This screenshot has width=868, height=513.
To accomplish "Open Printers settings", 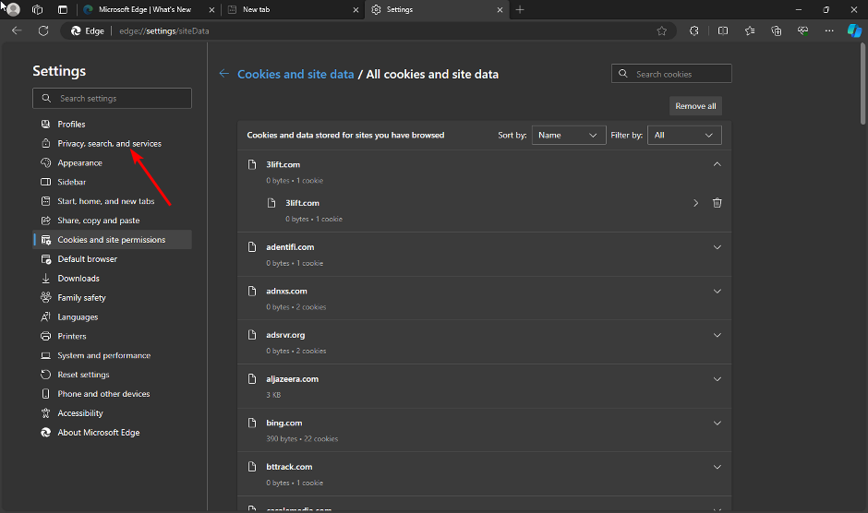I will [x=112, y=336].
